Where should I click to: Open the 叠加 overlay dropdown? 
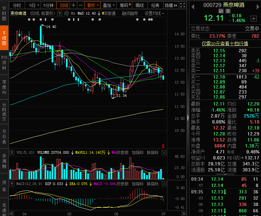click(x=109, y=5)
